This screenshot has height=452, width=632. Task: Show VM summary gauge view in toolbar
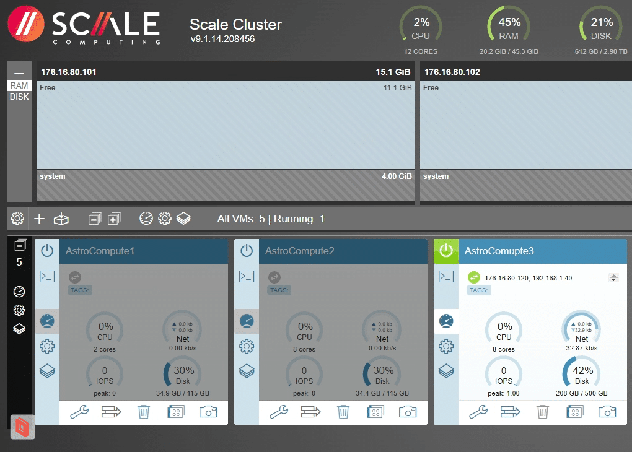click(146, 219)
